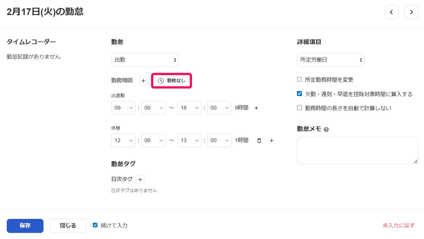Open break start hour dropdown showing 12

click(x=123, y=141)
